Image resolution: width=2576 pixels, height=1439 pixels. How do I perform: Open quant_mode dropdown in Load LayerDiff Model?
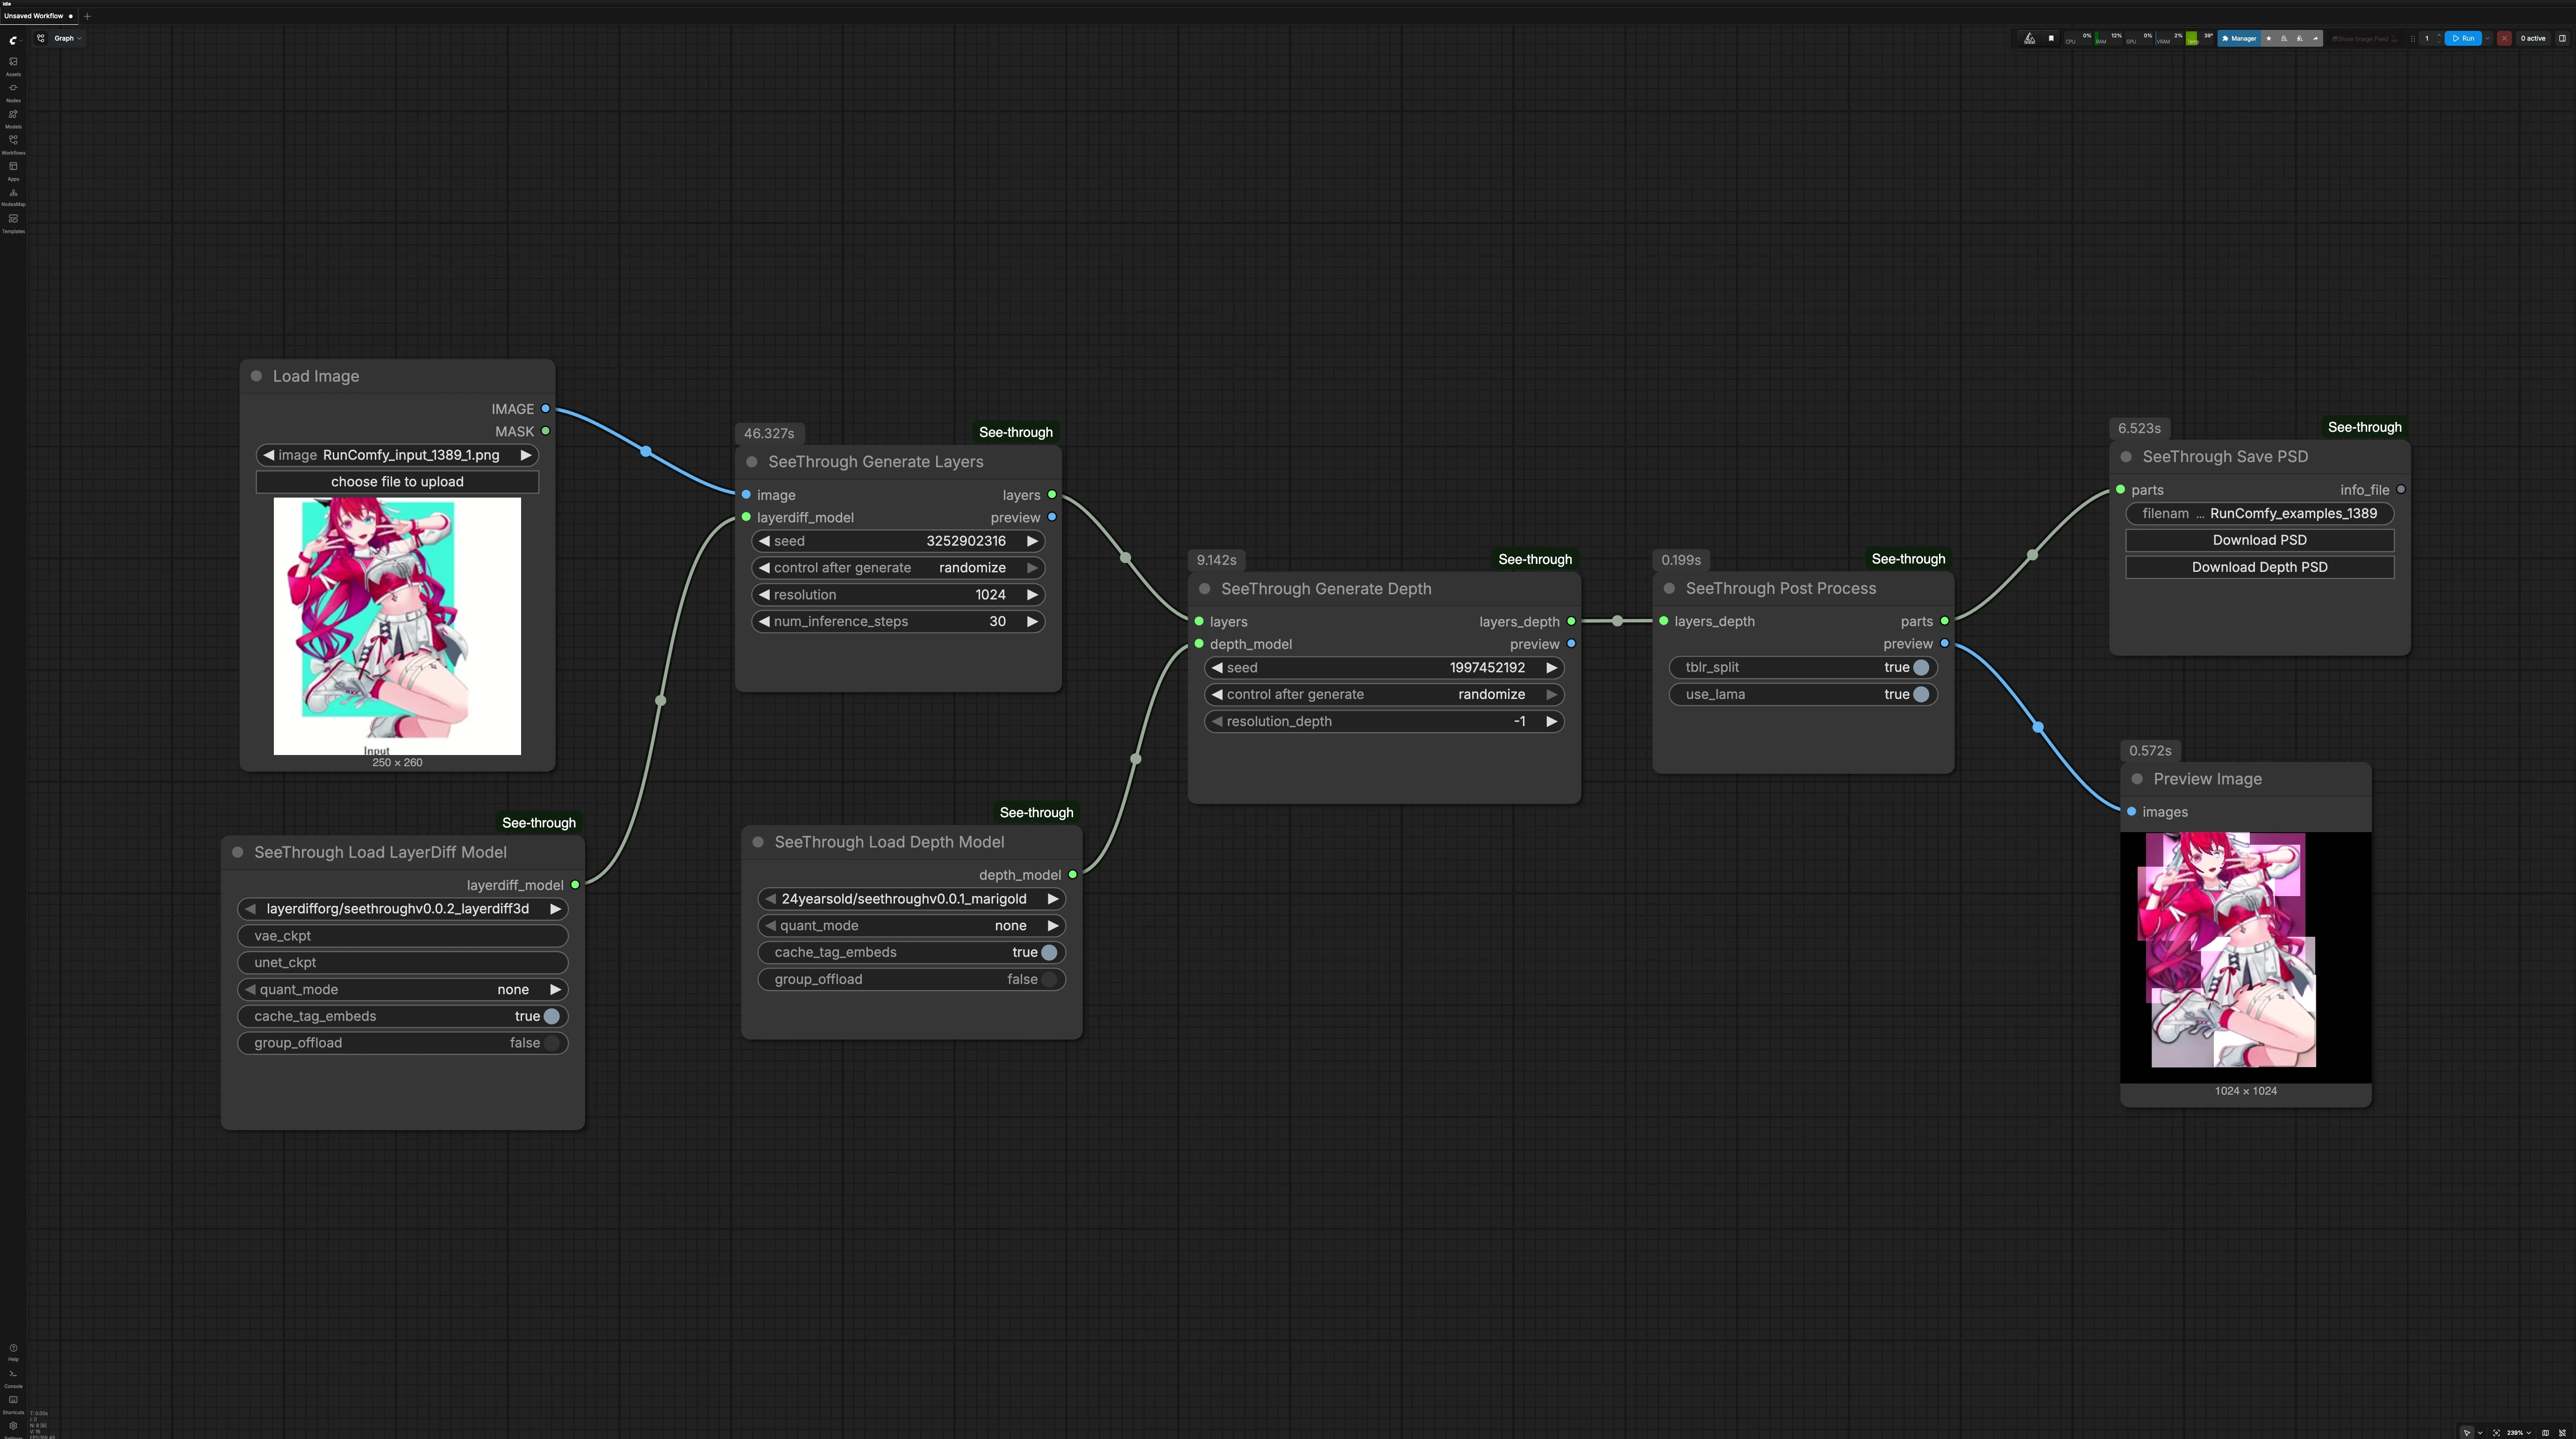(x=403, y=990)
